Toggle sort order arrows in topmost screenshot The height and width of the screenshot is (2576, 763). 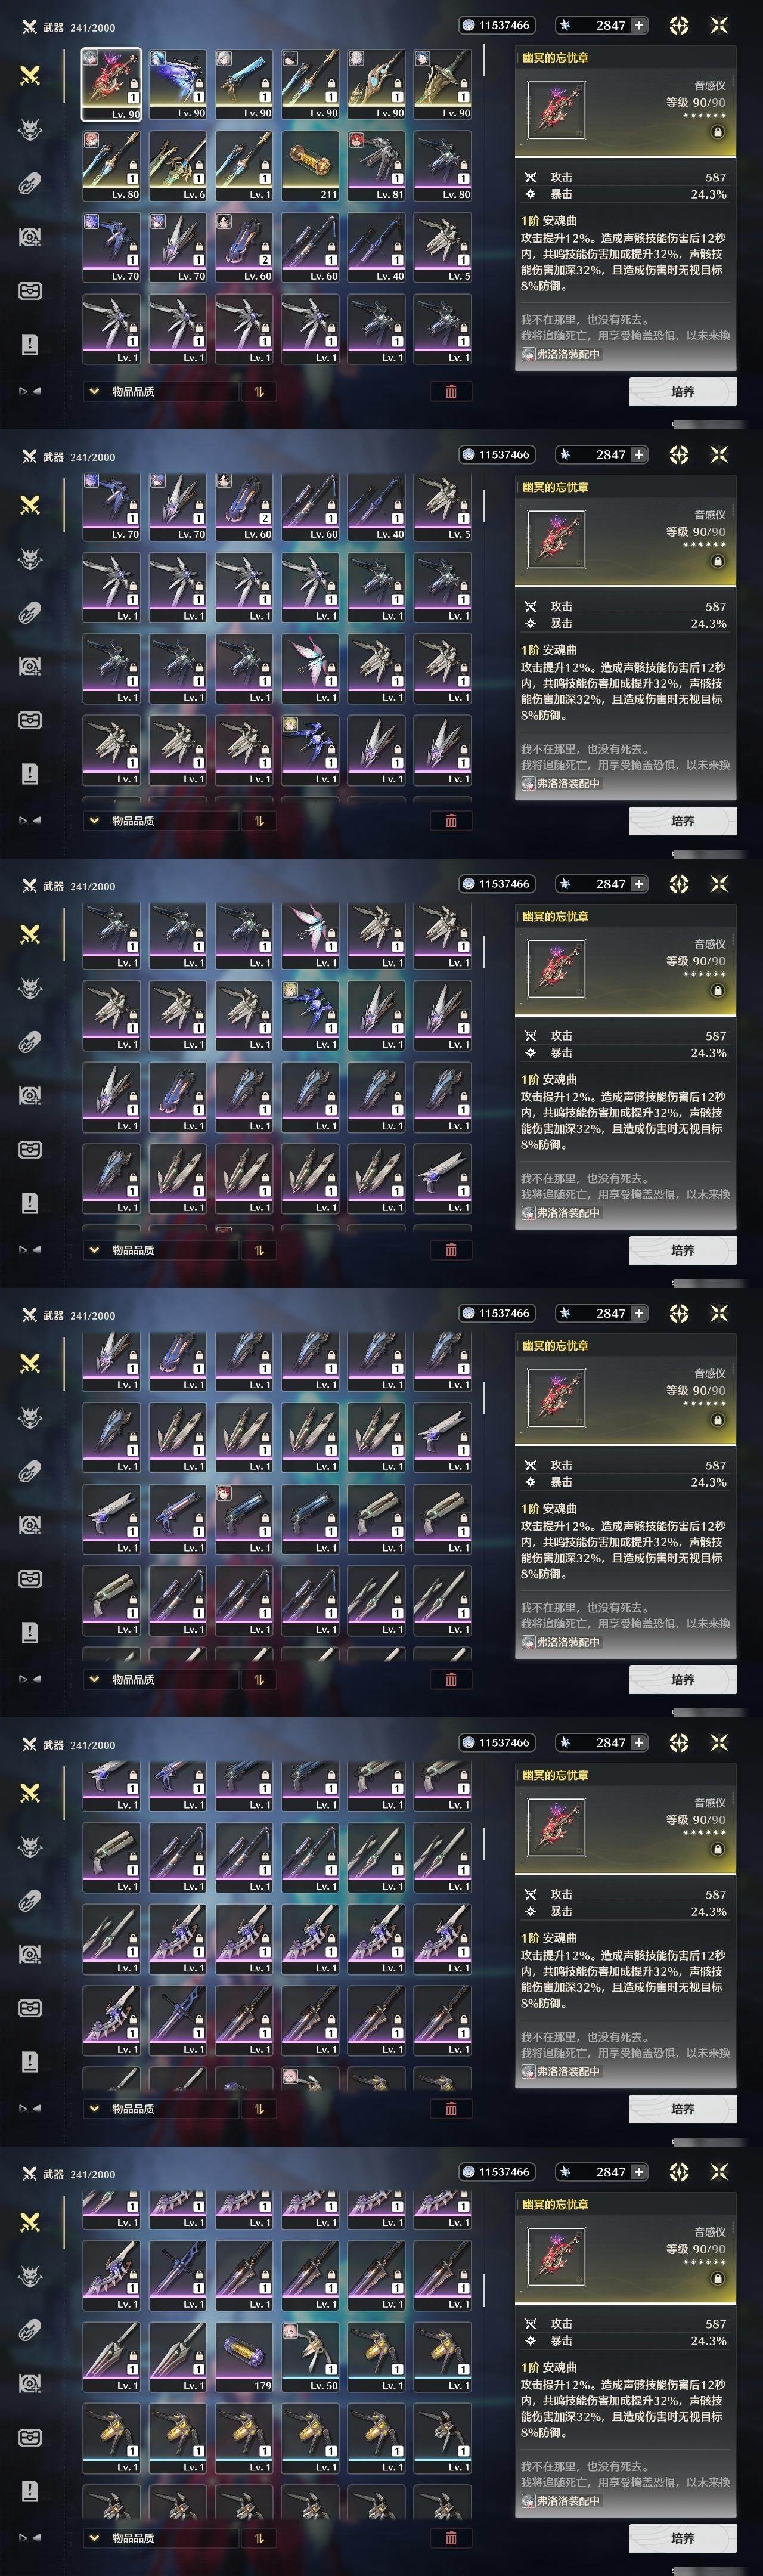[259, 391]
